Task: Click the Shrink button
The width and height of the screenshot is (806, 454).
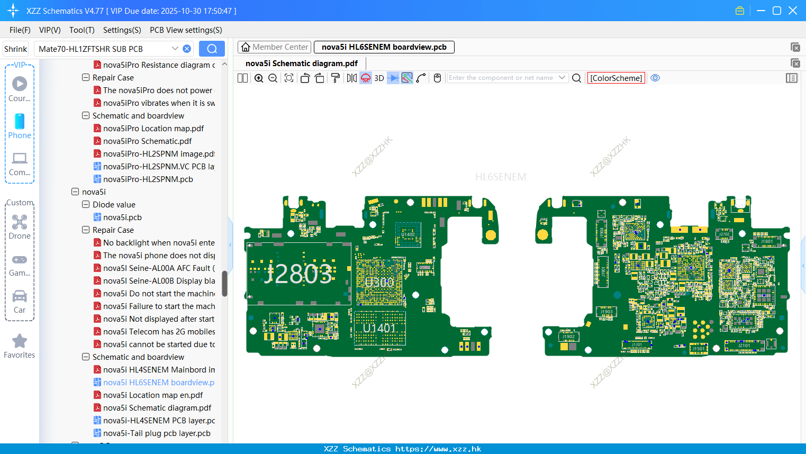Action: tap(16, 49)
